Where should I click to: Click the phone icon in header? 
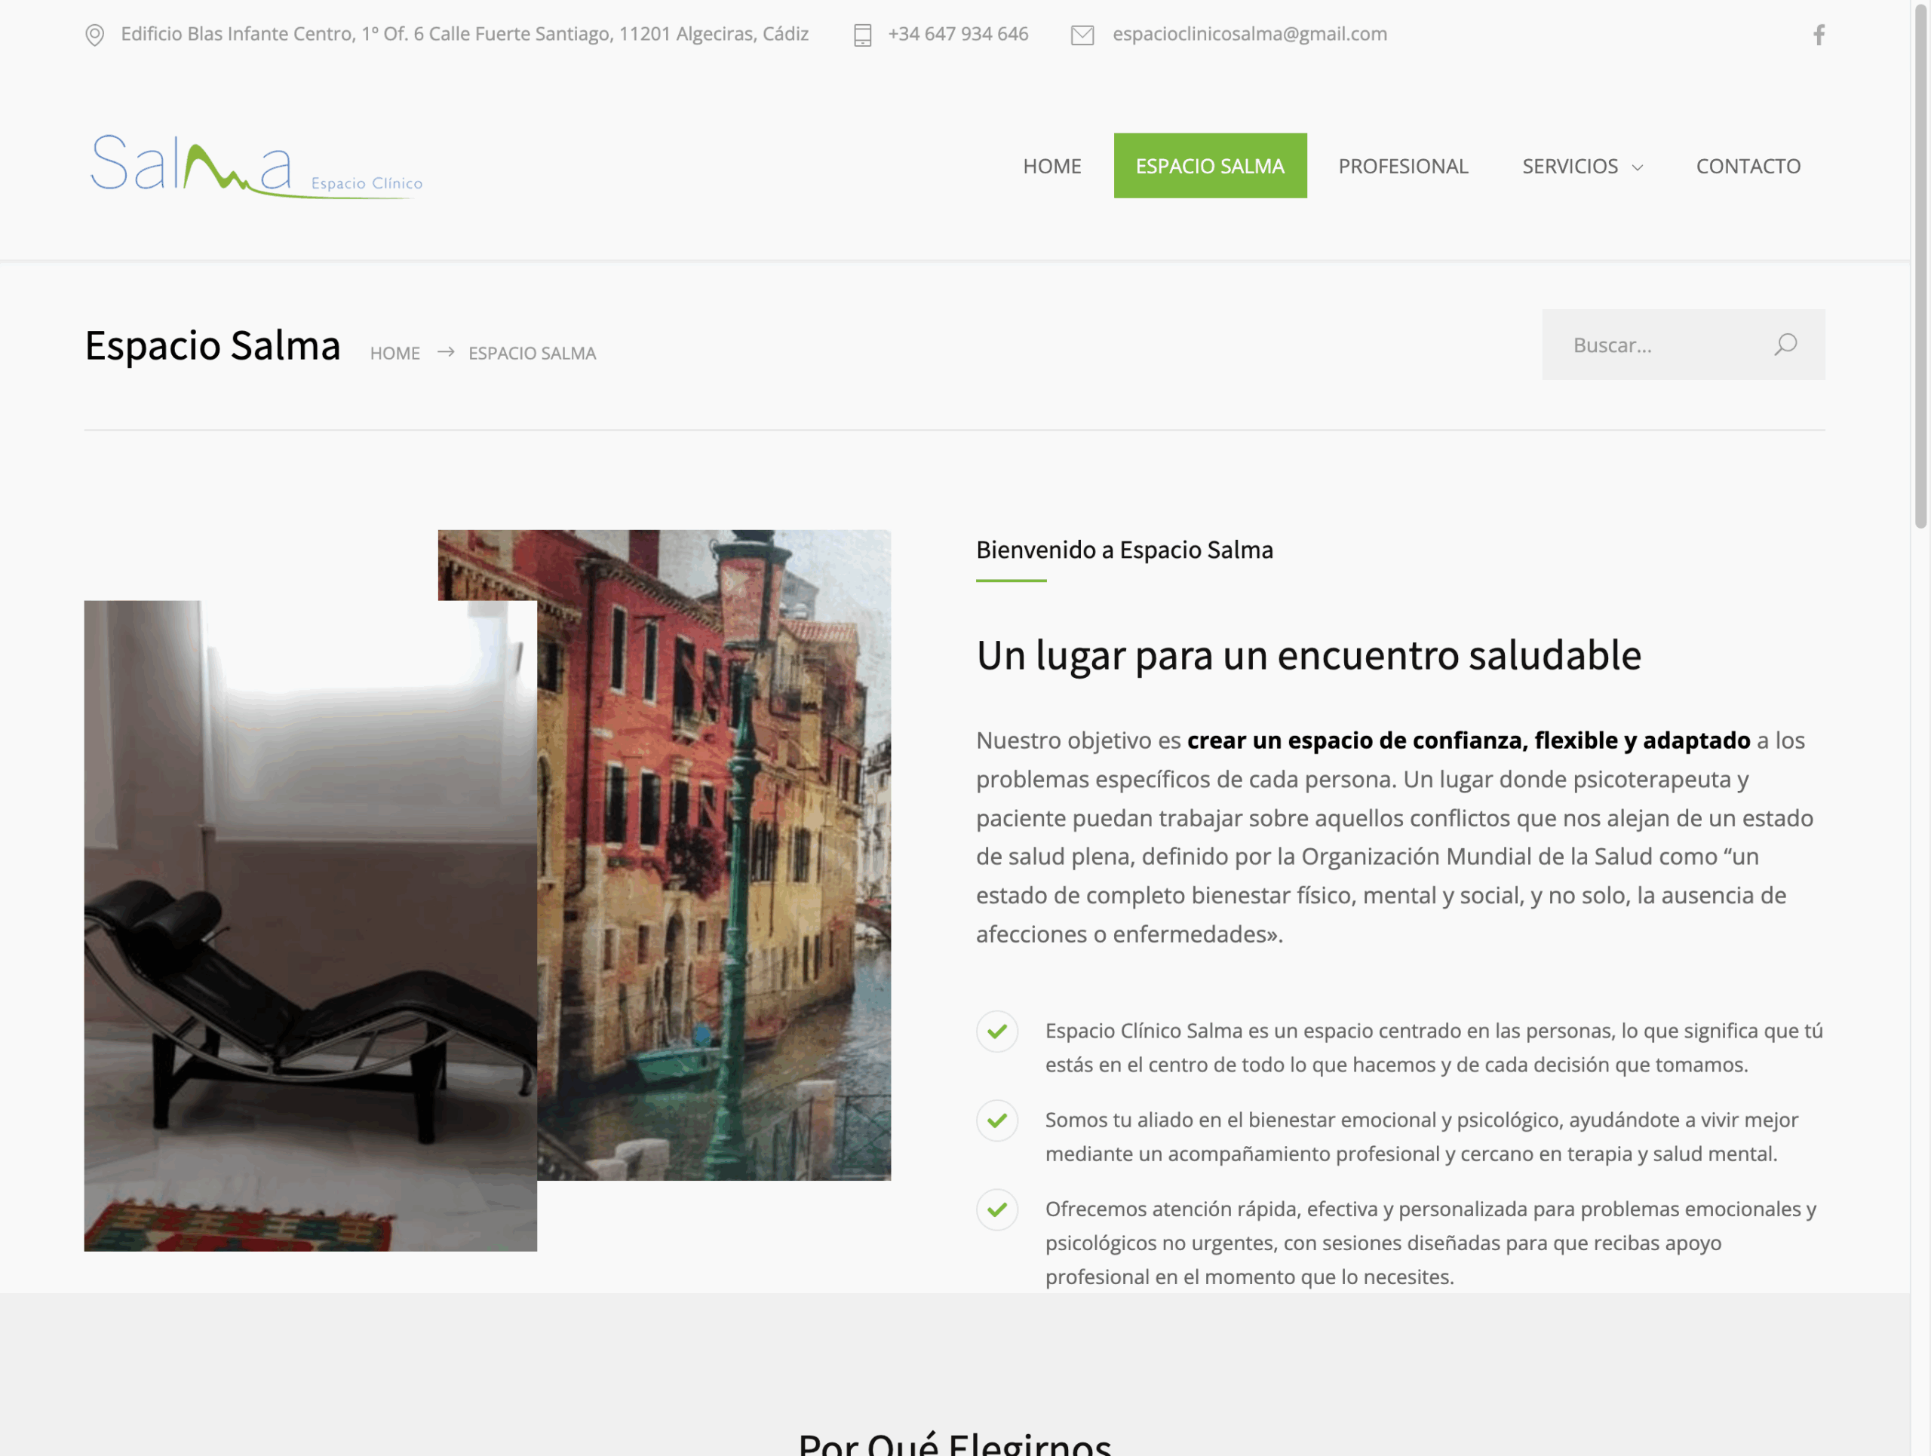pos(862,35)
